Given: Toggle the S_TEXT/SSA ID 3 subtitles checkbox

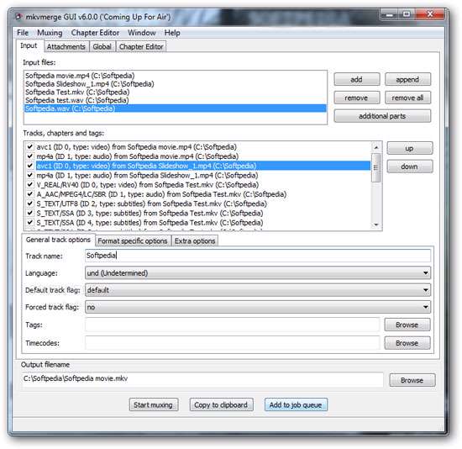Looking at the screenshot, I should click(29, 213).
